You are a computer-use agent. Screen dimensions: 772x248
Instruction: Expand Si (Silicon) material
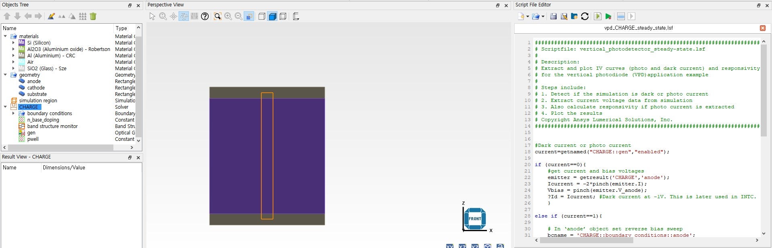[13, 43]
